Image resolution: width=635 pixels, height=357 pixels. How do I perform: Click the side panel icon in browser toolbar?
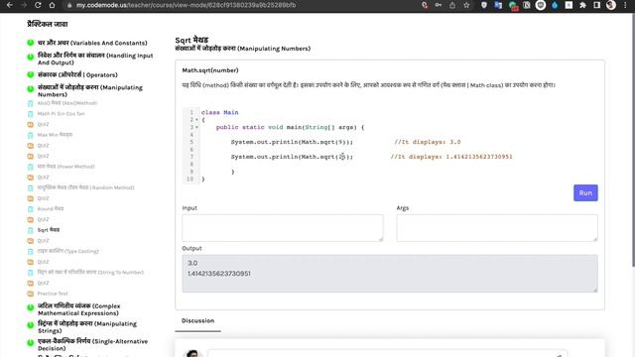pos(596,5)
